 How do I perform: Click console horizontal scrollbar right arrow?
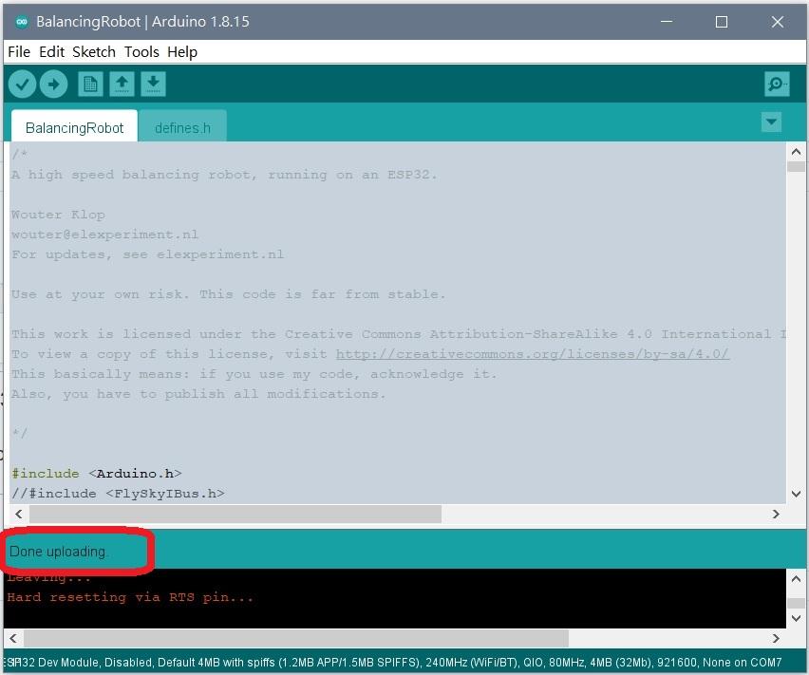pyautogui.click(x=776, y=638)
